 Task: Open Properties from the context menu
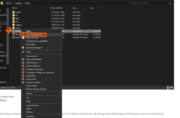30,116
